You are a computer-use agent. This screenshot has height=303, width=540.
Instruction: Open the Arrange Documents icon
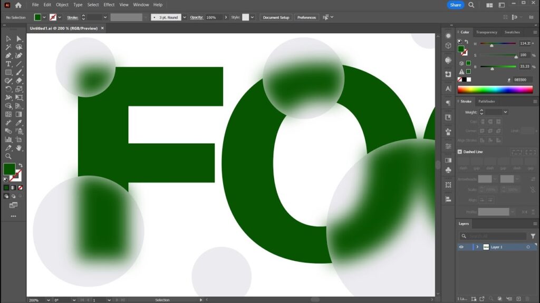pyautogui.click(x=489, y=5)
